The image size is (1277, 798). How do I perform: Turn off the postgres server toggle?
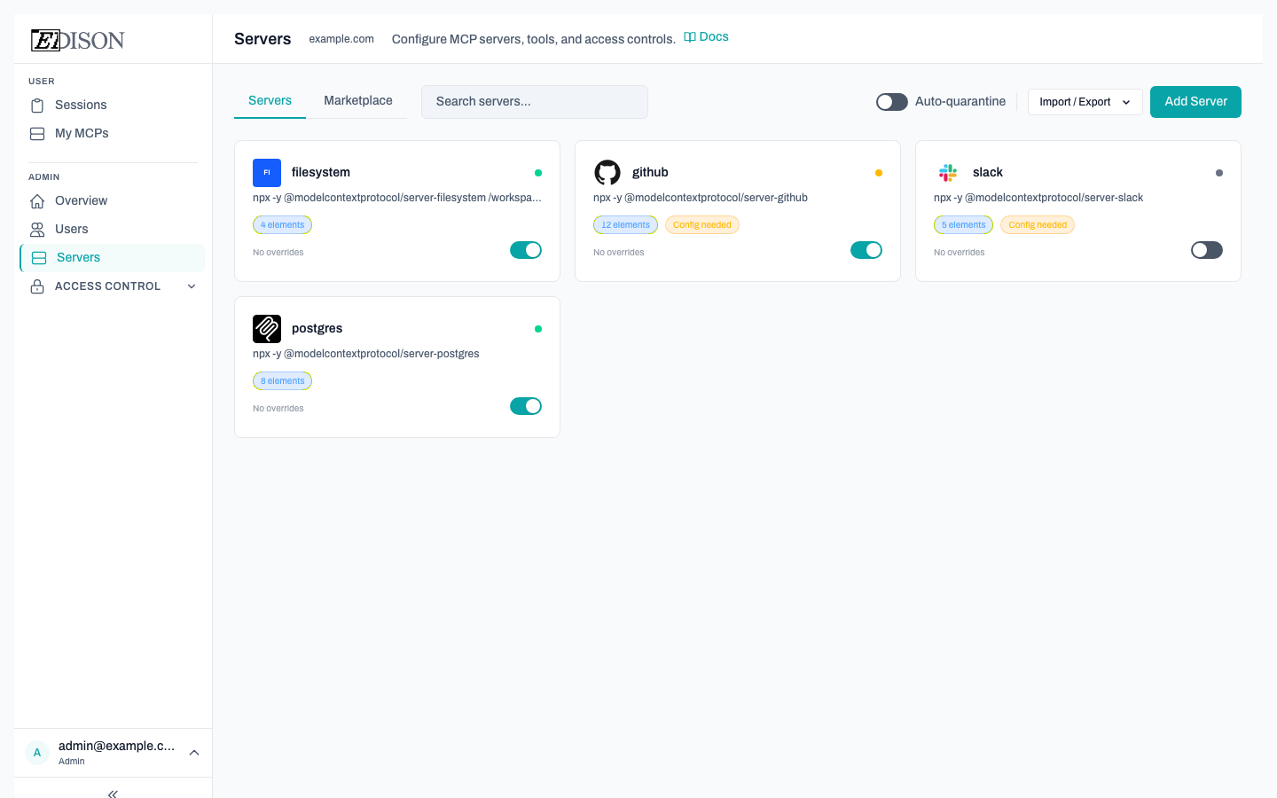(x=525, y=406)
